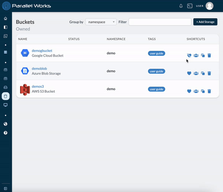223x192 pixels.
Task: Click the Buckets page title
Action: click(25, 22)
